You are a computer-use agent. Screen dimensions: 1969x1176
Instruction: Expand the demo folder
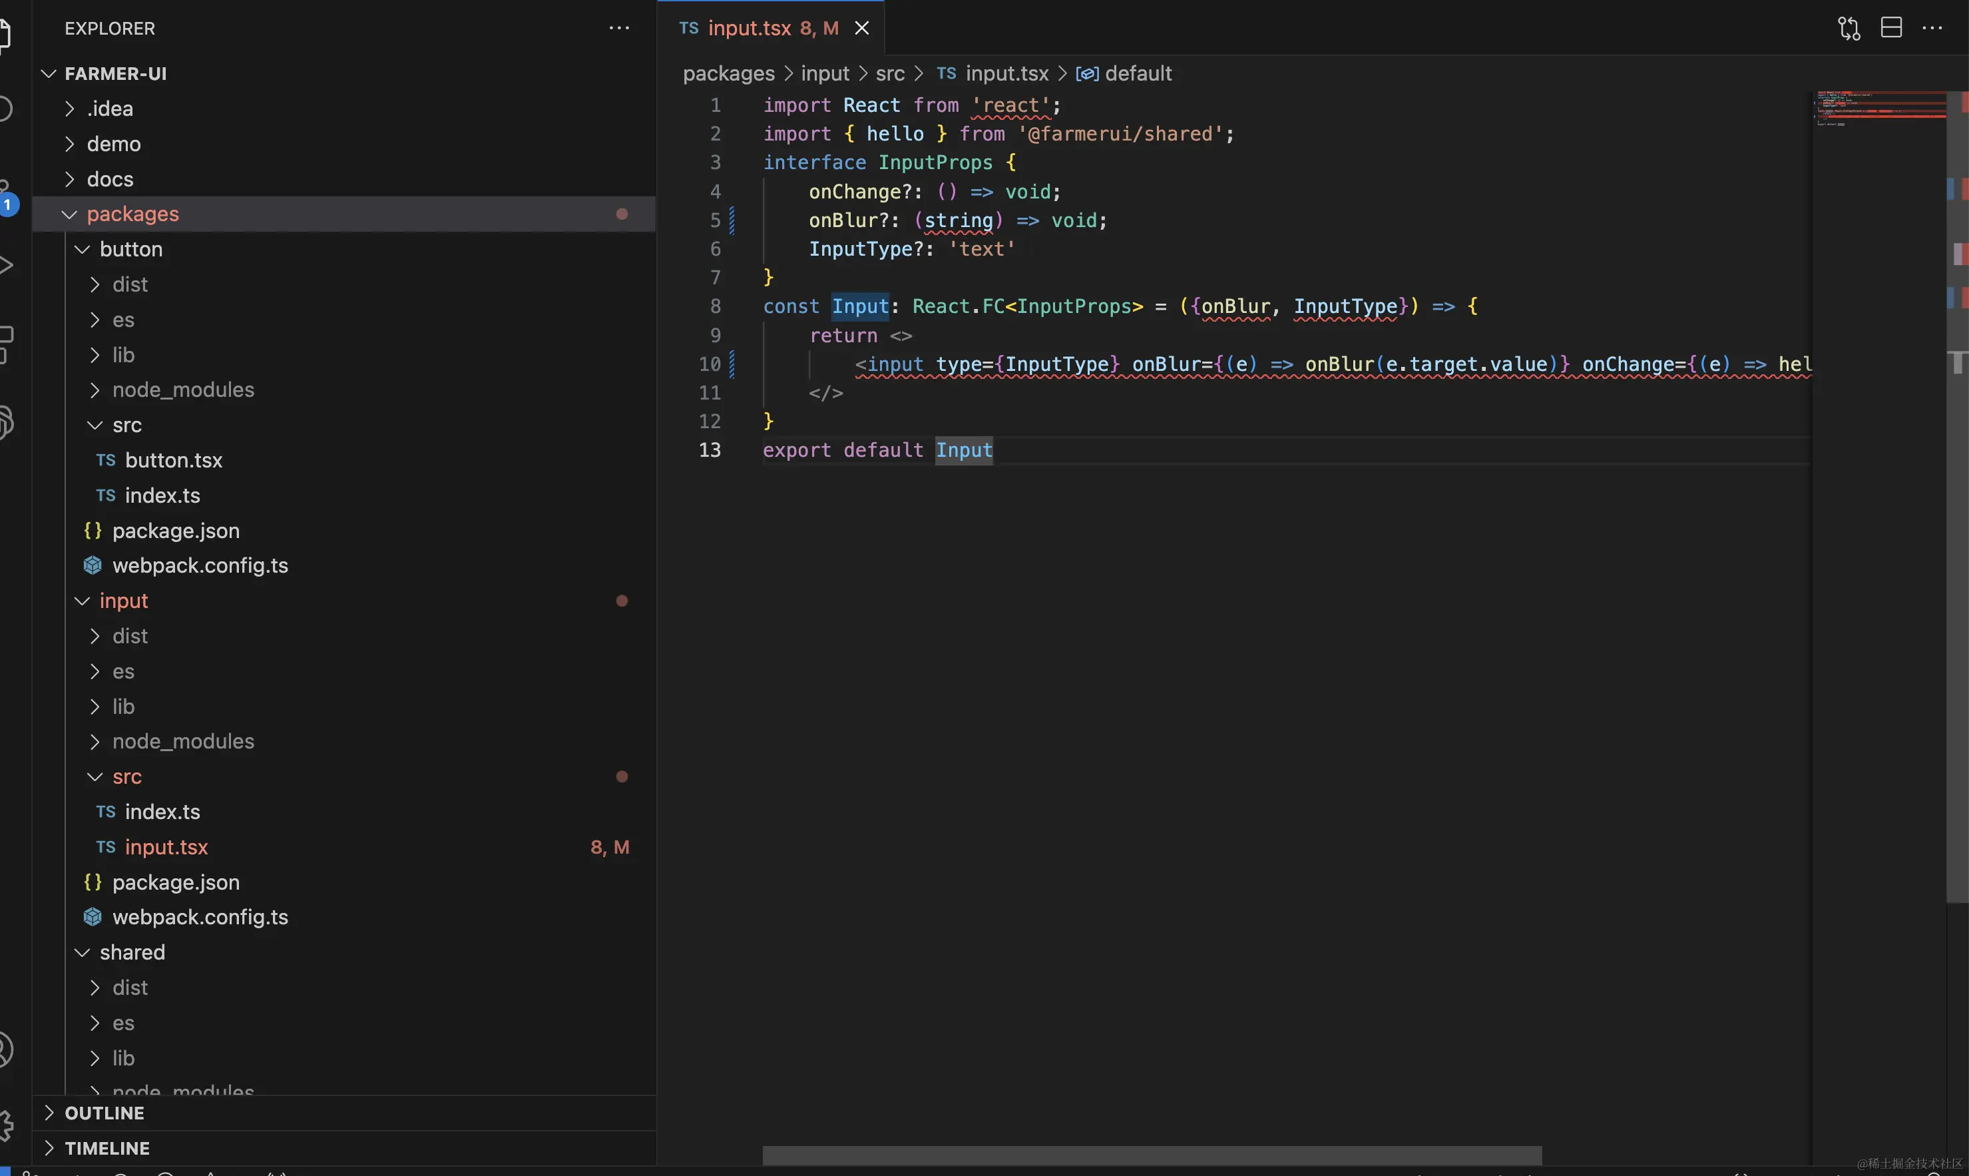(x=345, y=145)
